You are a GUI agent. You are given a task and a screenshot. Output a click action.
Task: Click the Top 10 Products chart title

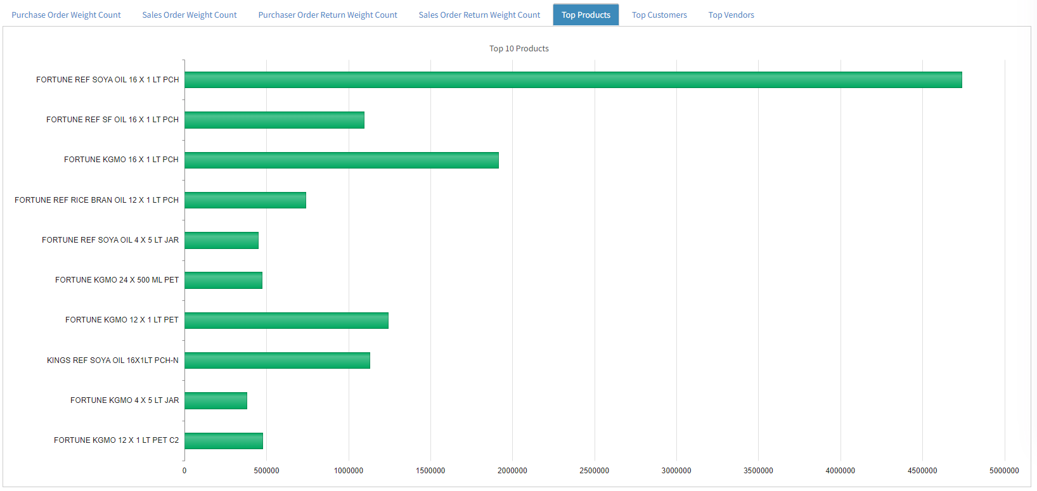pos(518,49)
